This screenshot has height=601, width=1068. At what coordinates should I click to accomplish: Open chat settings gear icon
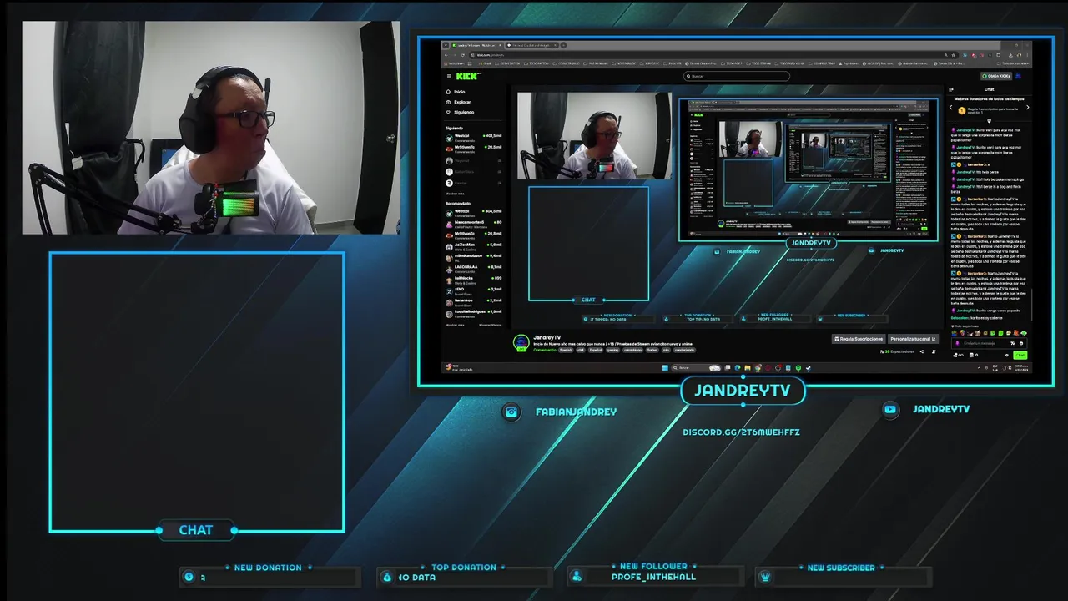1006,355
